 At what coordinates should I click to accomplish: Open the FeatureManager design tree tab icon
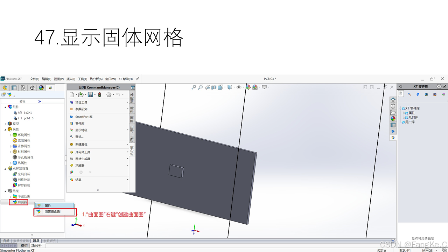[x=5, y=88]
